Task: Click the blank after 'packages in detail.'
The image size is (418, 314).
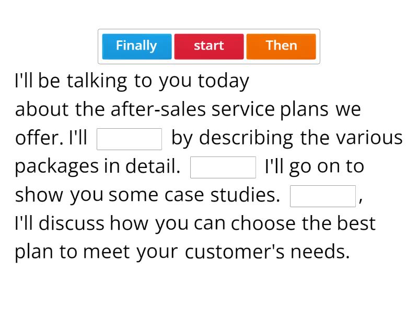Action: (223, 167)
